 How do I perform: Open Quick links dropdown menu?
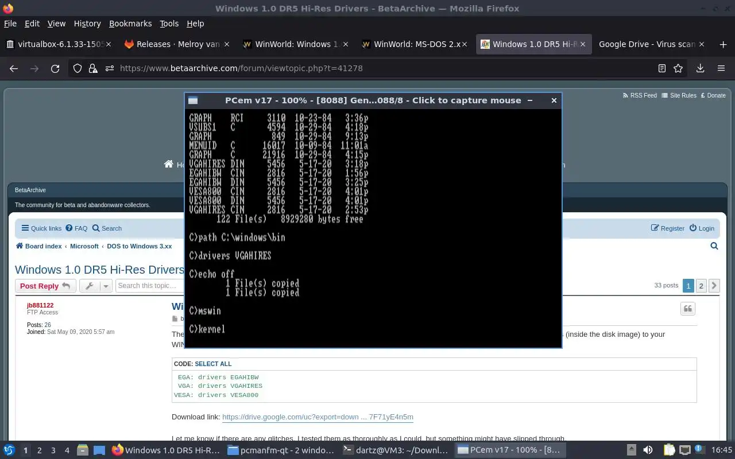(x=41, y=228)
